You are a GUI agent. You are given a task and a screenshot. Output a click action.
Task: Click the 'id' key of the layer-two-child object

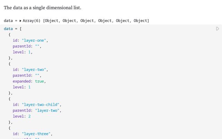pos(15,105)
